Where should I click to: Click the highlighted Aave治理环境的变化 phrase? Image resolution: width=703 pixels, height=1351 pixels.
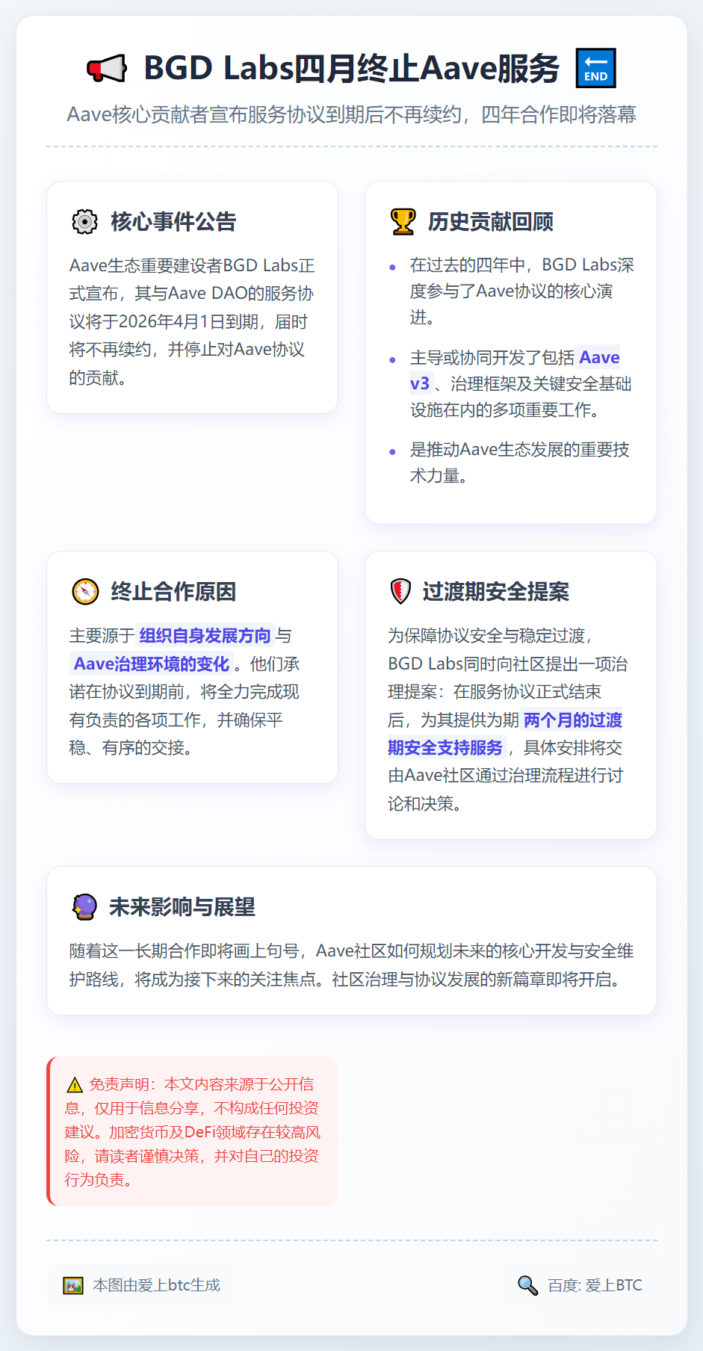tap(152, 664)
